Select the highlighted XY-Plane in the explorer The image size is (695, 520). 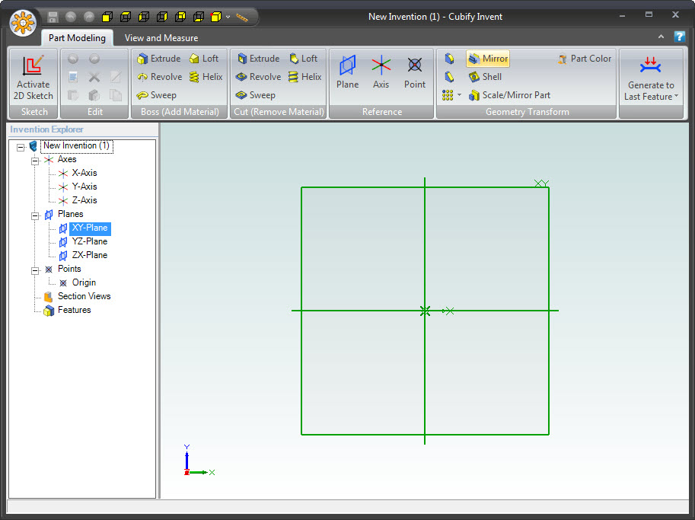pyautogui.click(x=89, y=228)
